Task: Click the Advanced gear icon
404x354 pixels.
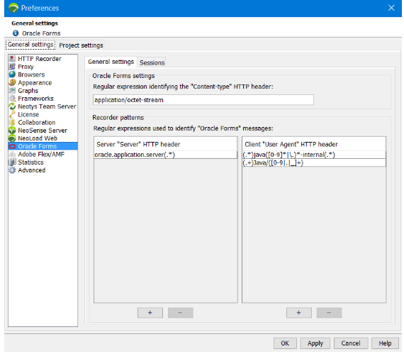Action: [x=12, y=170]
